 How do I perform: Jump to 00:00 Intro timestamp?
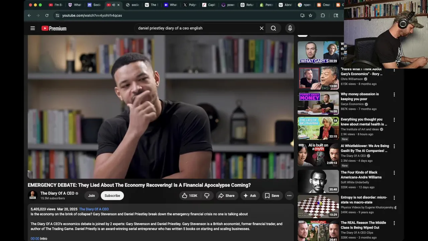pyautogui.click(x=35, y=239)
